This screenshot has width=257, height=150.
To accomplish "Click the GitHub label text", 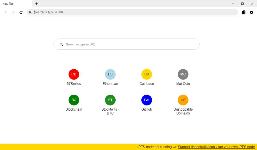I will pyautogui.click(x=147, y=109).
